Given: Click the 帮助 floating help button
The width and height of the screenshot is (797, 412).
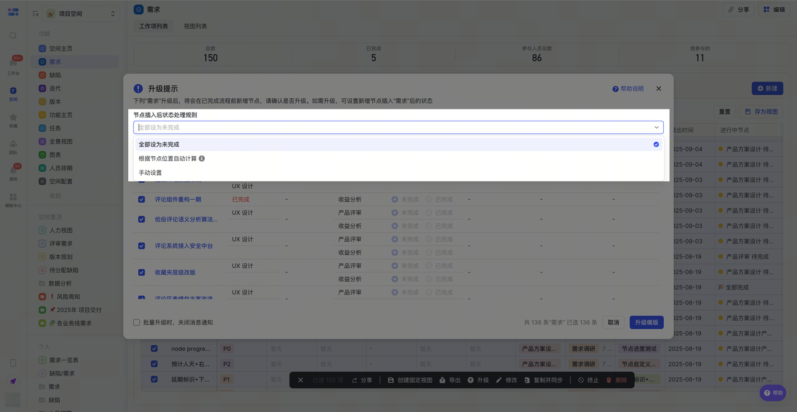Looking at the screenshot, I should [x=773, y=393].
